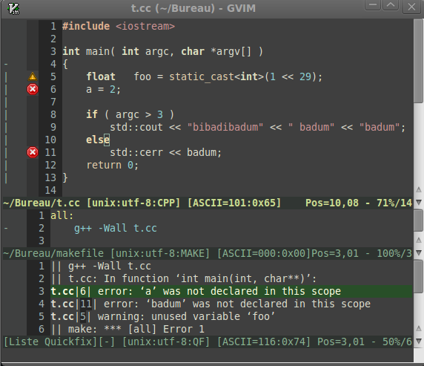Click line number 14 in t.cc gutter
424x366 pixels.
click(50, 190)
